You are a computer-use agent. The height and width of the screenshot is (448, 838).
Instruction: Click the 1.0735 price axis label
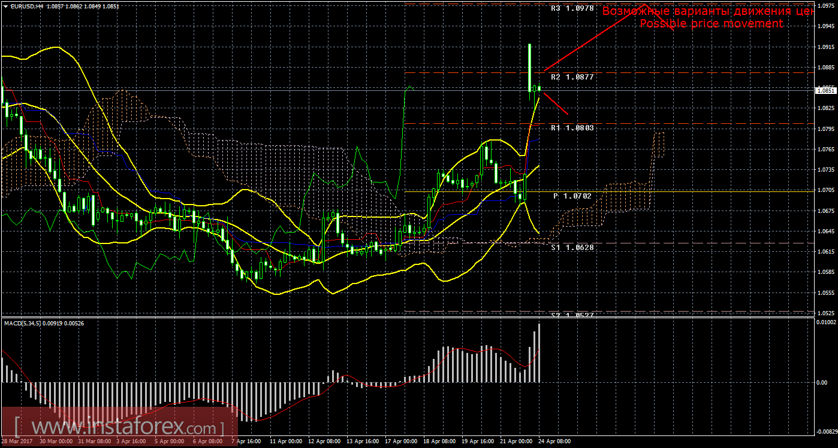(x=827, y=169)
